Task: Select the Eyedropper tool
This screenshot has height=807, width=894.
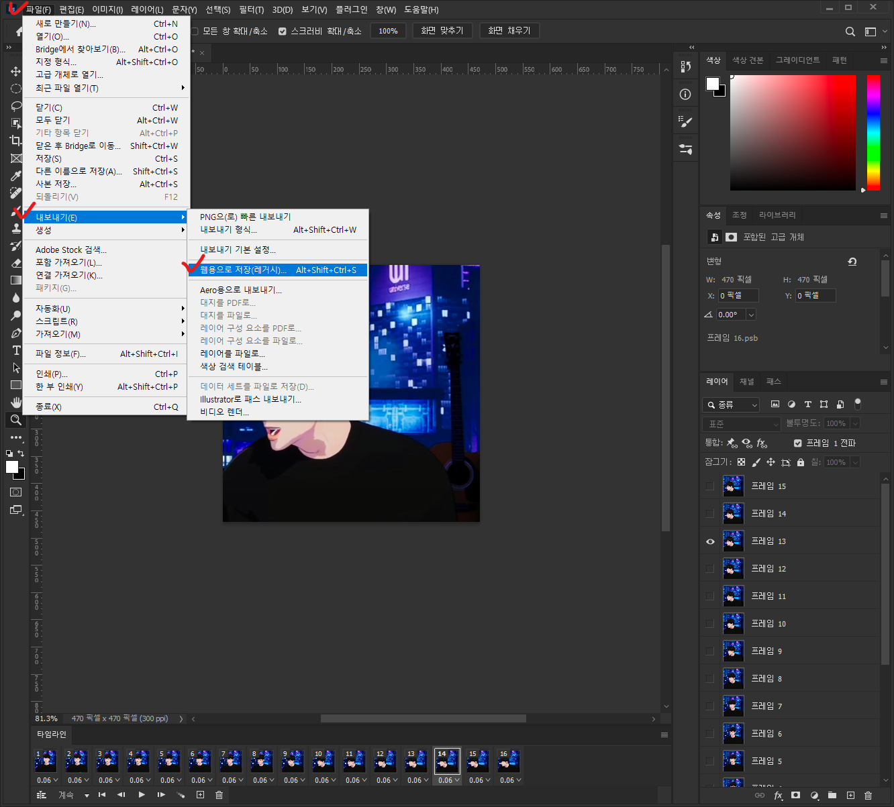Action: coord(15,176)
